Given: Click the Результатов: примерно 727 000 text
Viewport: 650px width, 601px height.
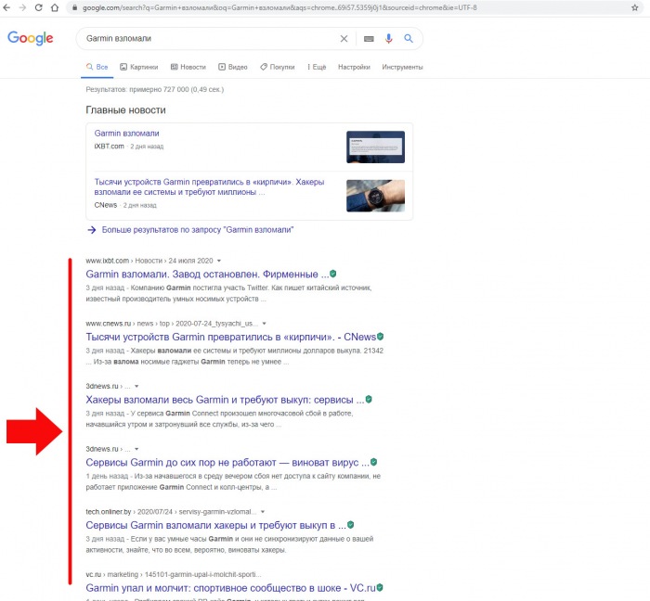Looking at the screenshot, I should 155,89.
